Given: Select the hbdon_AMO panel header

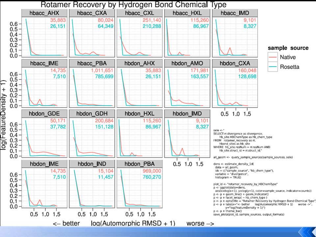Looking at the screenshot, I should pyautogui.click(x=187, y=63).
